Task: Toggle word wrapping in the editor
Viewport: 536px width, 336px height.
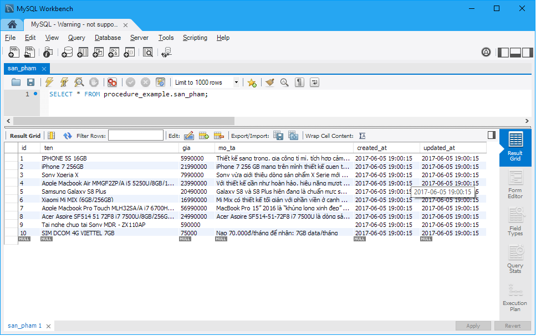Action: tap(314, 82)
